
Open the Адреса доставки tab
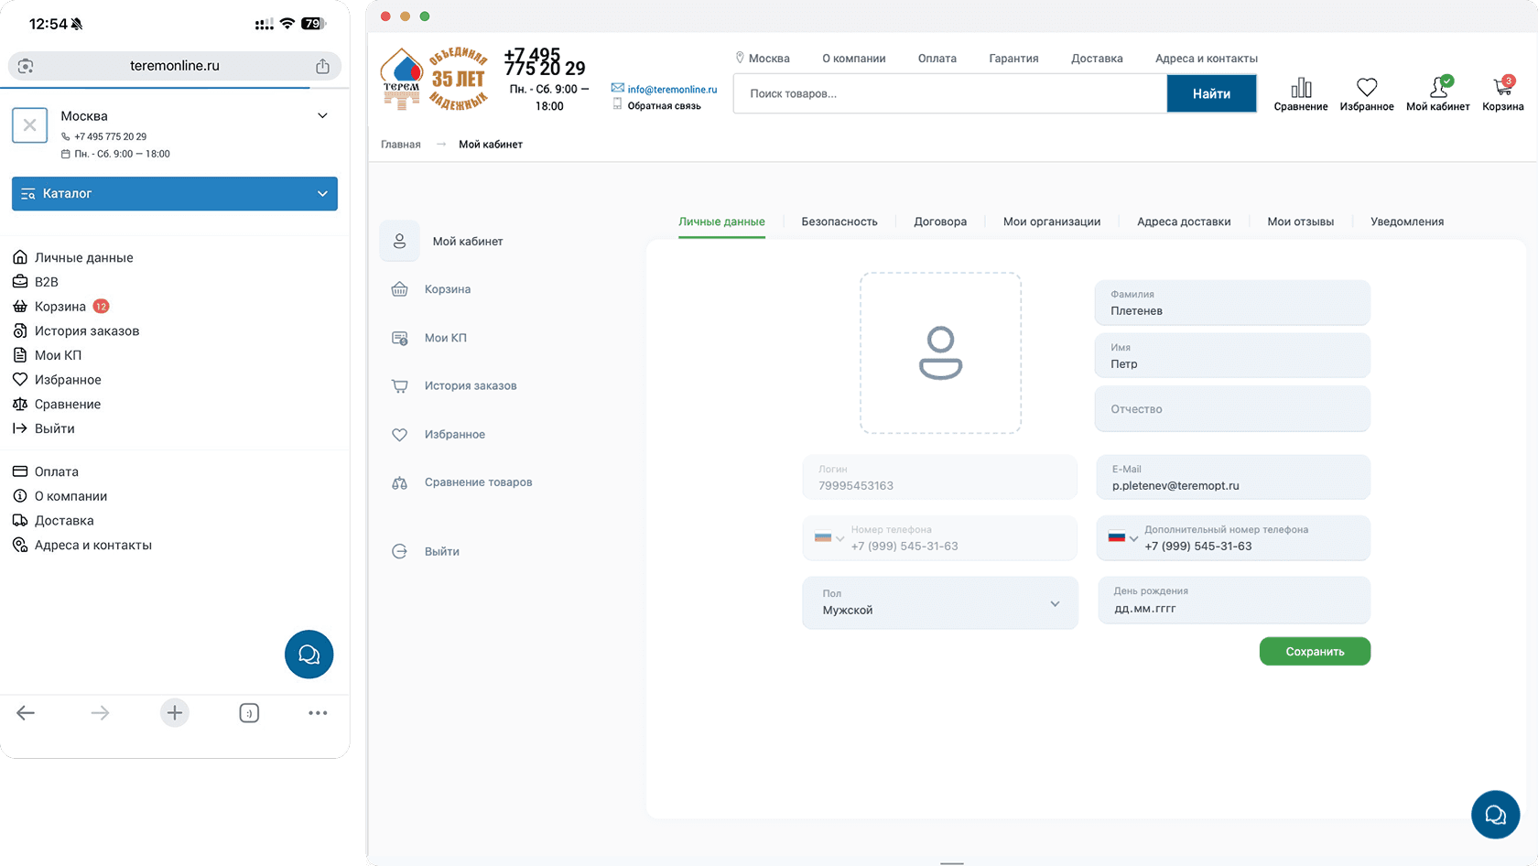tap(1184, 222)
